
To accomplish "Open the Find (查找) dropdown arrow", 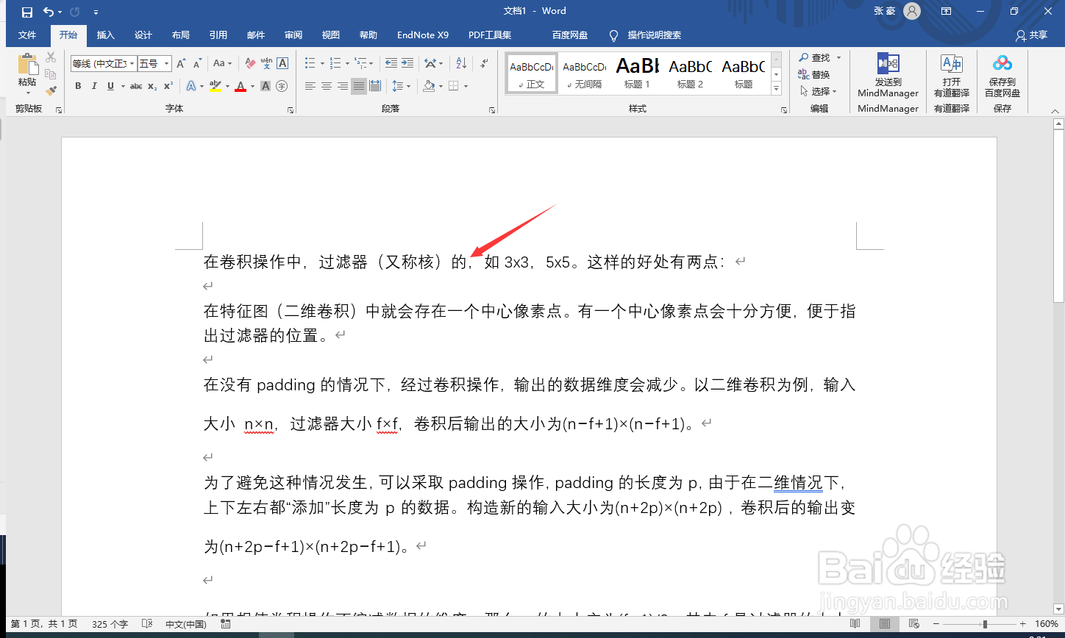I will click(x=838, y=57).
